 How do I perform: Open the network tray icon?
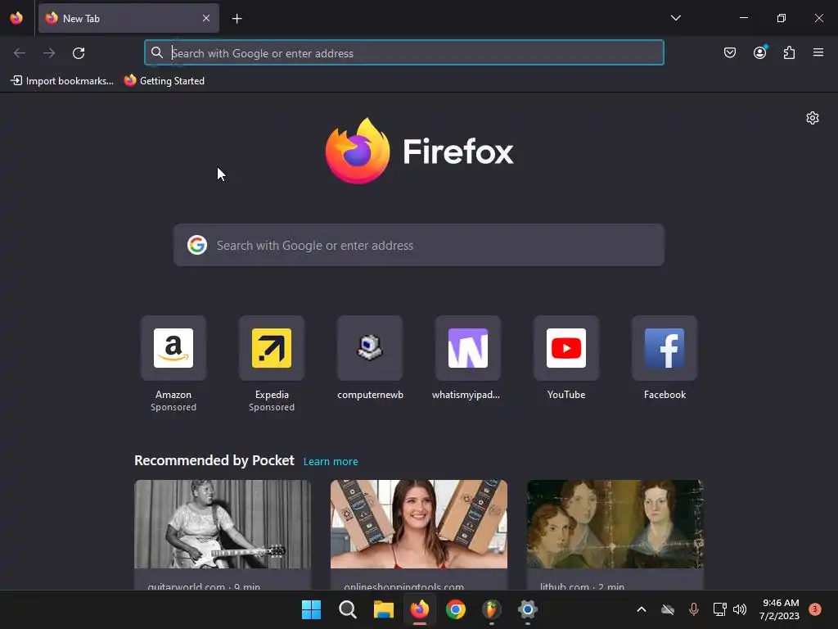tap(719, 609)
